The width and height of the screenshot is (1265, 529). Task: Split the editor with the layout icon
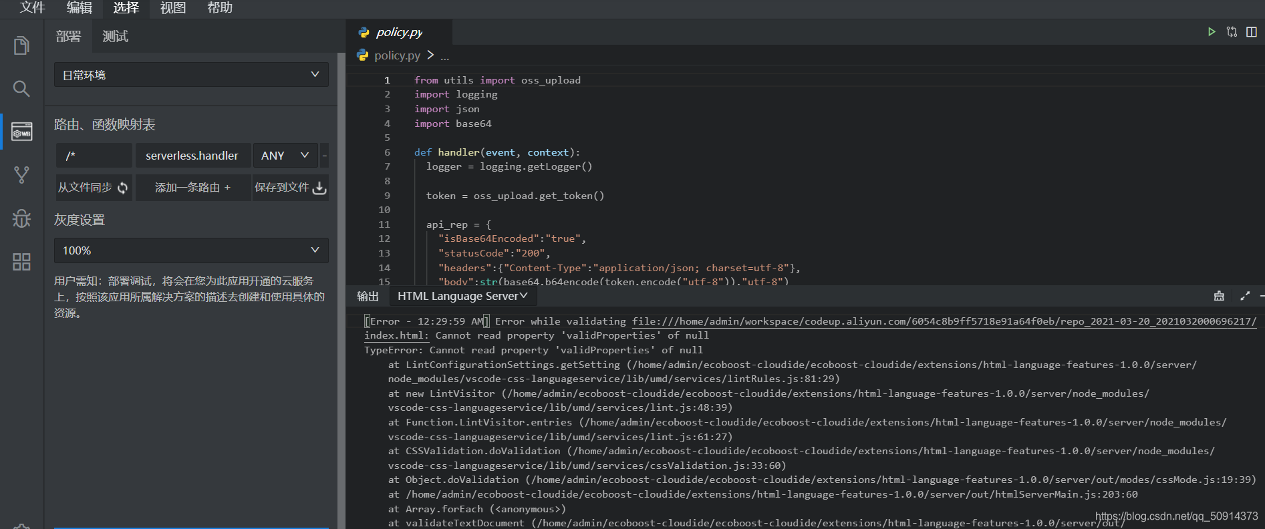click(x=1252, y=32)
